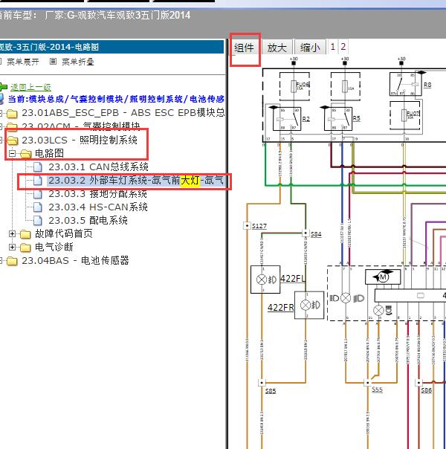This screenshot has height=449, width=446.
Task: Collapse the 电路图 folder expander
Action: [x=12, y=153]
